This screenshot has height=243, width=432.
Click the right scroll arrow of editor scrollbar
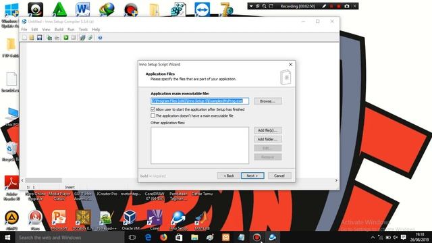click(x=336, y=180)
